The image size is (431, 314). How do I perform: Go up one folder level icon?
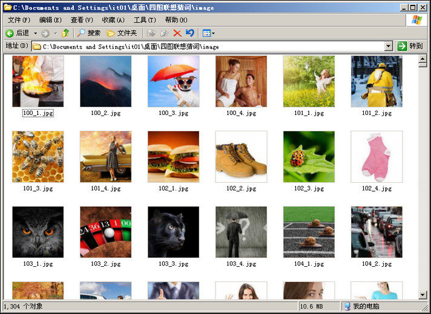[65, 33]
